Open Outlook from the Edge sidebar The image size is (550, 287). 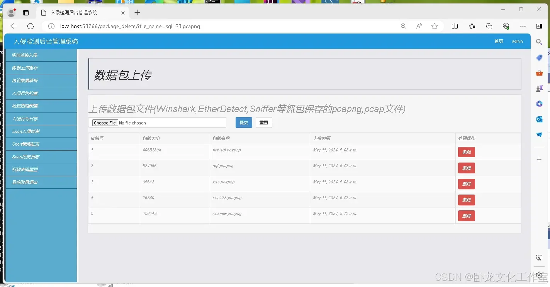tap(539, 119)
